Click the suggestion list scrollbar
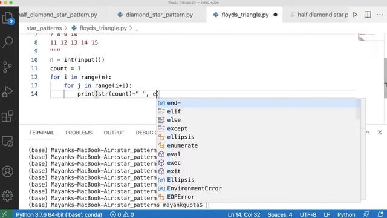Screen dimensions: 387x218 [359, 109]
